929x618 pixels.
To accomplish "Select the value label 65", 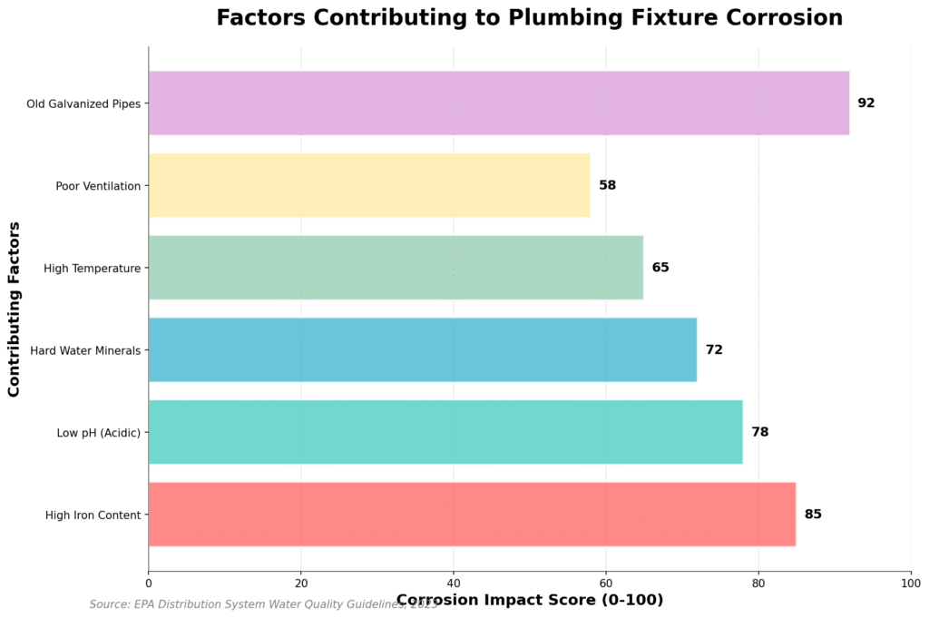I will [x=660, y=268].
